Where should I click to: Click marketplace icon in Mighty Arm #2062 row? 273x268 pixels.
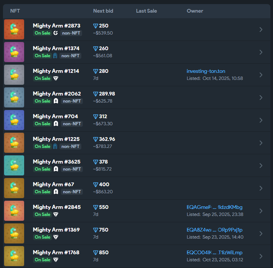[x=56, y=101]
